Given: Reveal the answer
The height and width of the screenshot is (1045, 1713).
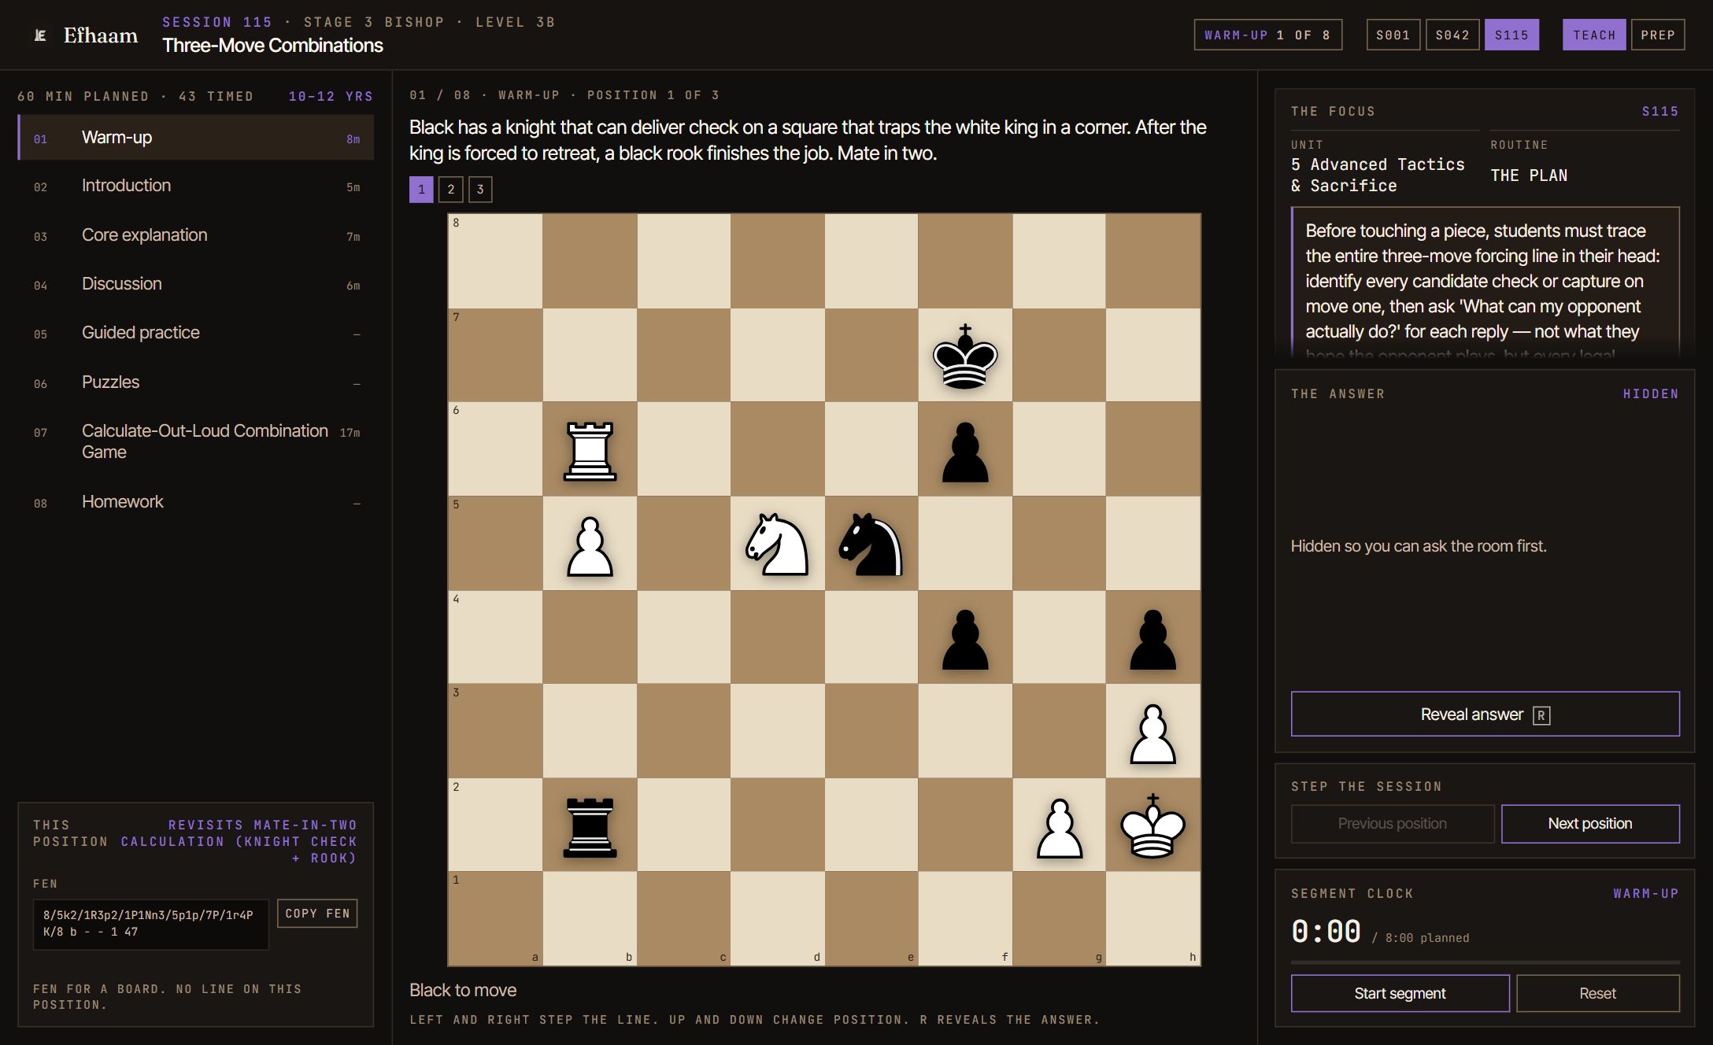Looking at the screenshot, I should click(1485, 714).
